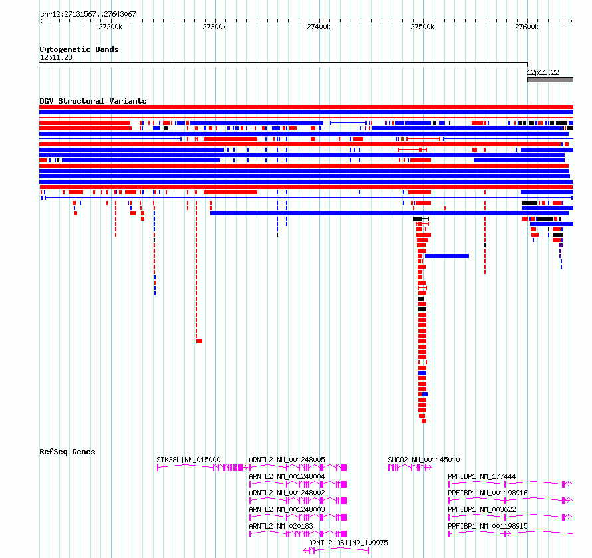Viewport: 592px width, 558px height.
Task: Select the 27600k ruler tick label
Action: pyautogui.click(x=527, y=27)
